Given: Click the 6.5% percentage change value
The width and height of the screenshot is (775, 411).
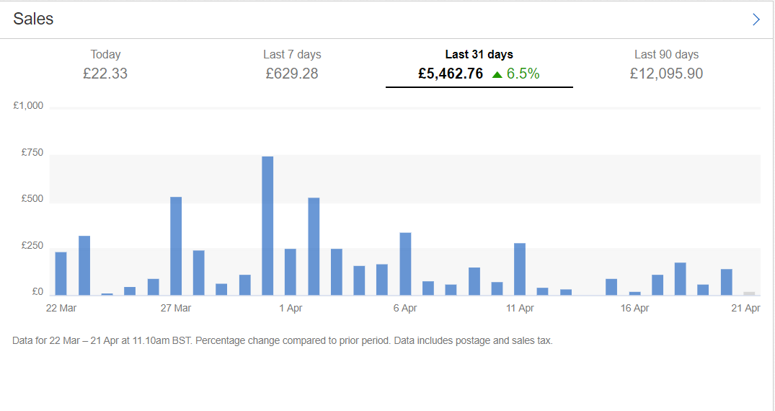Looking at the screenshot, I should 523,74.
